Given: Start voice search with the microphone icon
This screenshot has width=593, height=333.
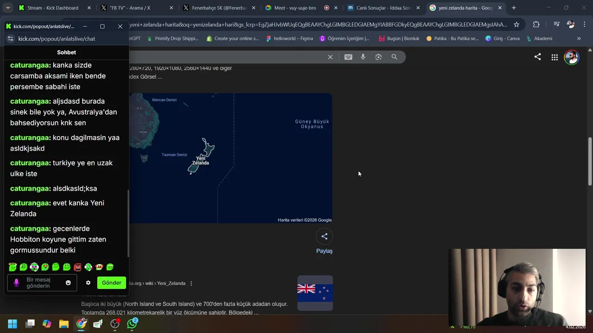Looking at the screenshot, I should [x=363, y=57].
